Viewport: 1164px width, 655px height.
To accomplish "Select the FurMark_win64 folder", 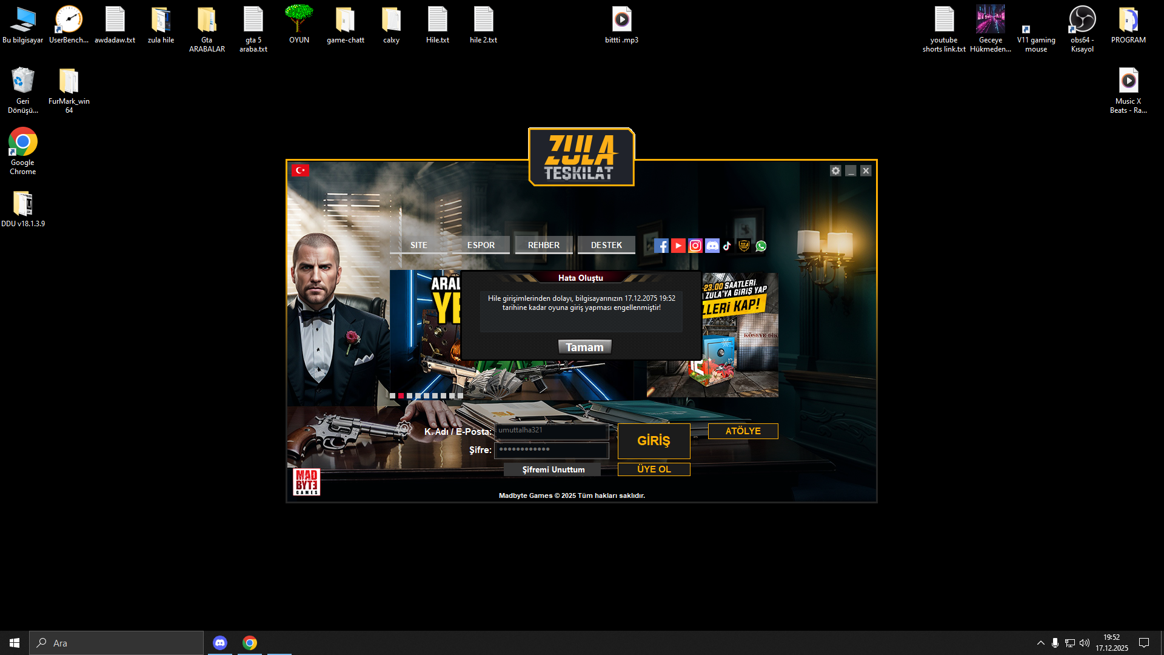I will [x=69, y=90].
